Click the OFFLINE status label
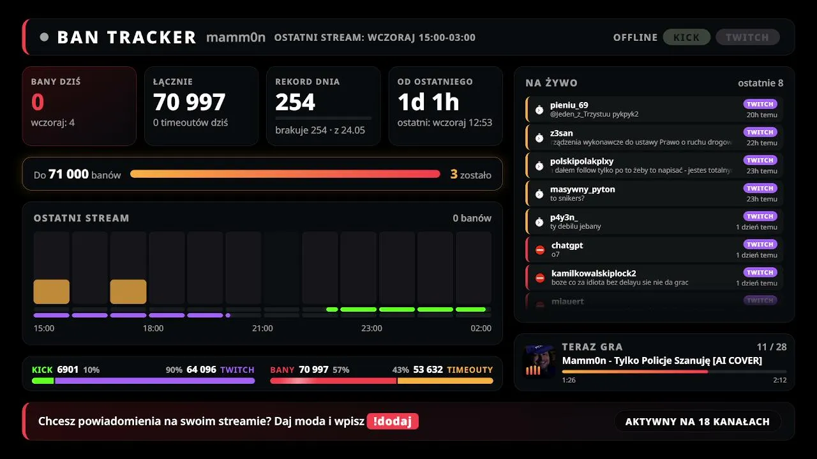This screenshot has height=459, width=817. (635, 37)
